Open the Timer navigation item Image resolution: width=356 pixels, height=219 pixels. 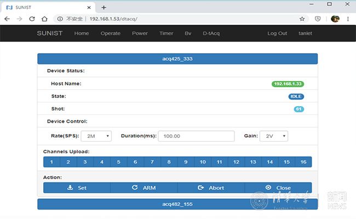[166, 33]
